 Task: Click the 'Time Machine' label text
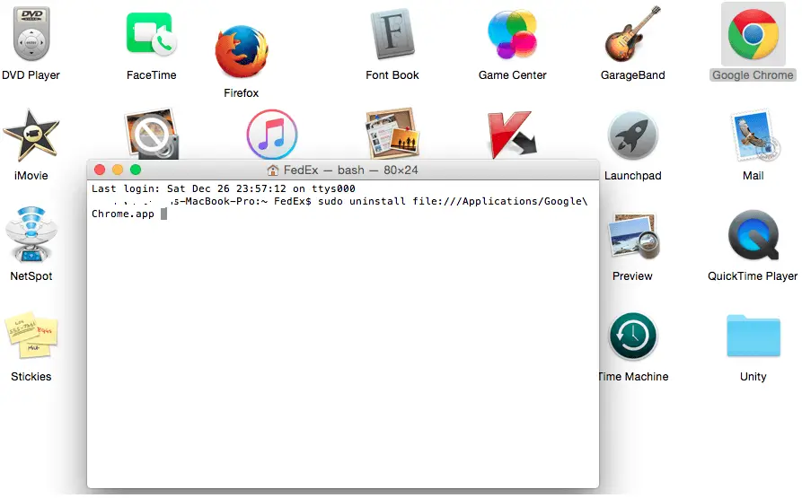point(634,377)
